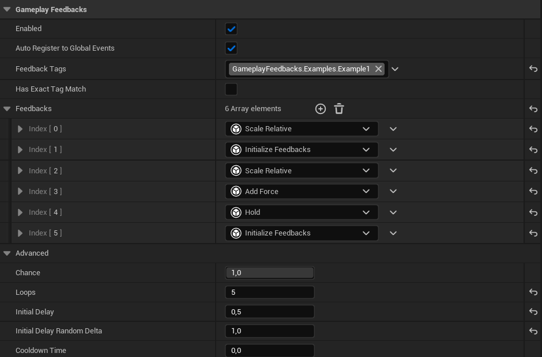Toggle the Enabled checkbox
The height and width of the screenshot is (357, 542).
tap(231, 29)
